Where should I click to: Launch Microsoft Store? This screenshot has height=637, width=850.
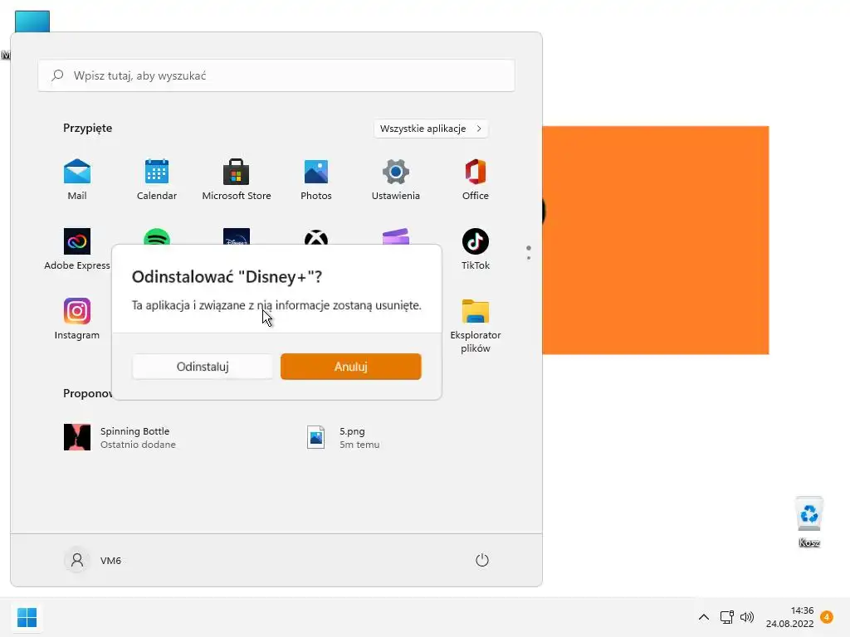[x=237, y=180]
